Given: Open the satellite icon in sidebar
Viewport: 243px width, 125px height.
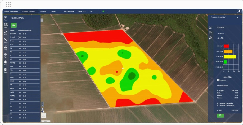Looking at the screenshot, I should (5, 39).
